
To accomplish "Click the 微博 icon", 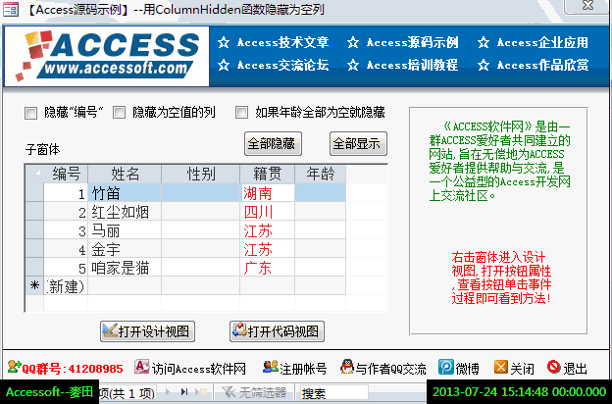I will coord(445,367).
